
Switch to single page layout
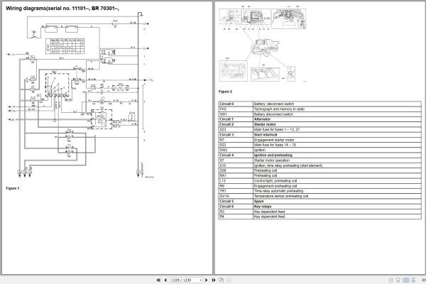390,280
